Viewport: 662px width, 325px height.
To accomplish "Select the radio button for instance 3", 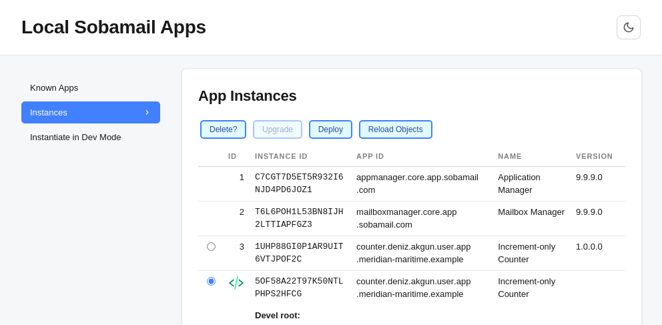I will (211, 246).
